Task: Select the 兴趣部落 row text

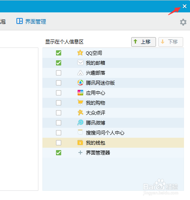Action: 96,73
